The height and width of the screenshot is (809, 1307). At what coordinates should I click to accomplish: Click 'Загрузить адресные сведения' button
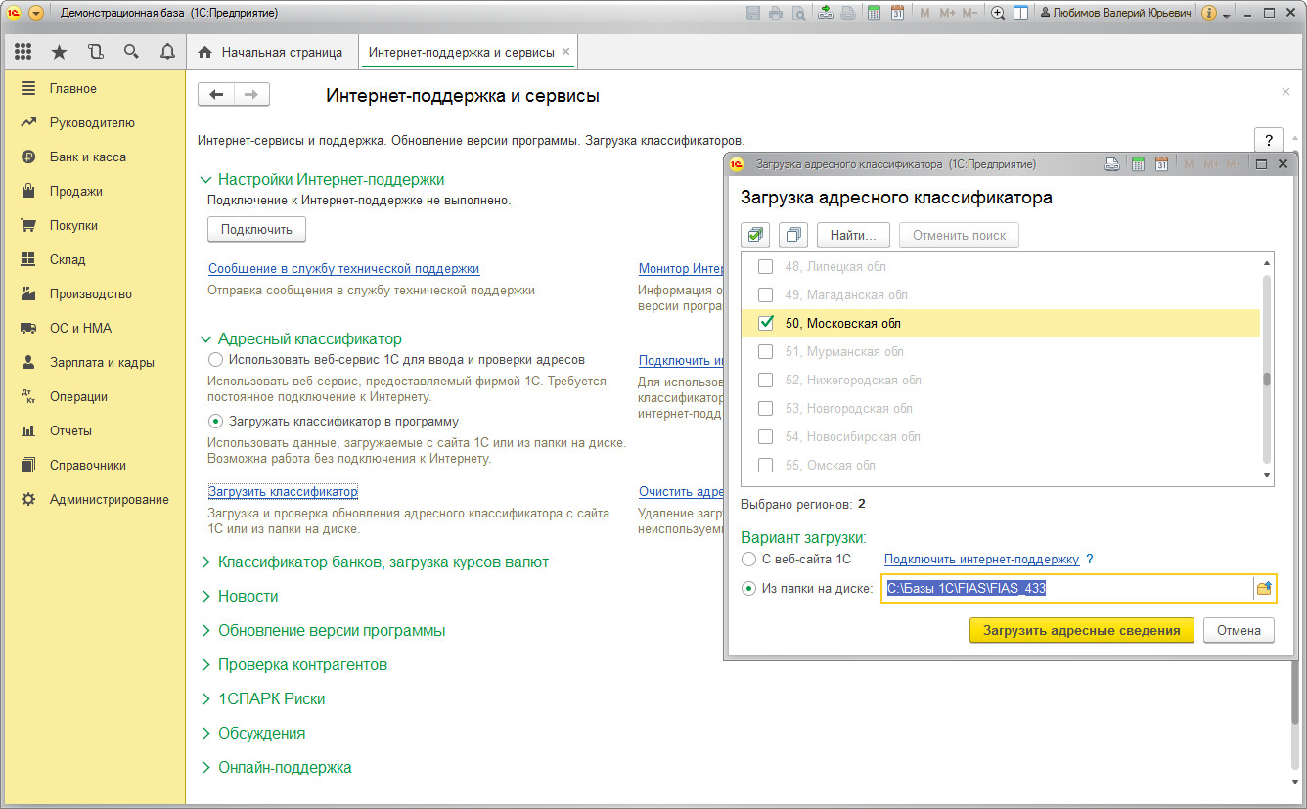pyautogui.click(x=1082, y=631)
